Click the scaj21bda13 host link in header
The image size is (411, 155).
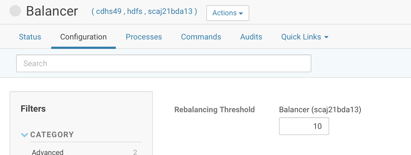(x=170, y=12)
